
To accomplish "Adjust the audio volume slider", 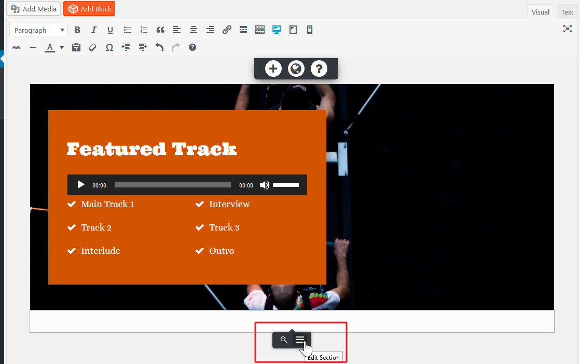I will pyautogui.click(x=286, y=185).
